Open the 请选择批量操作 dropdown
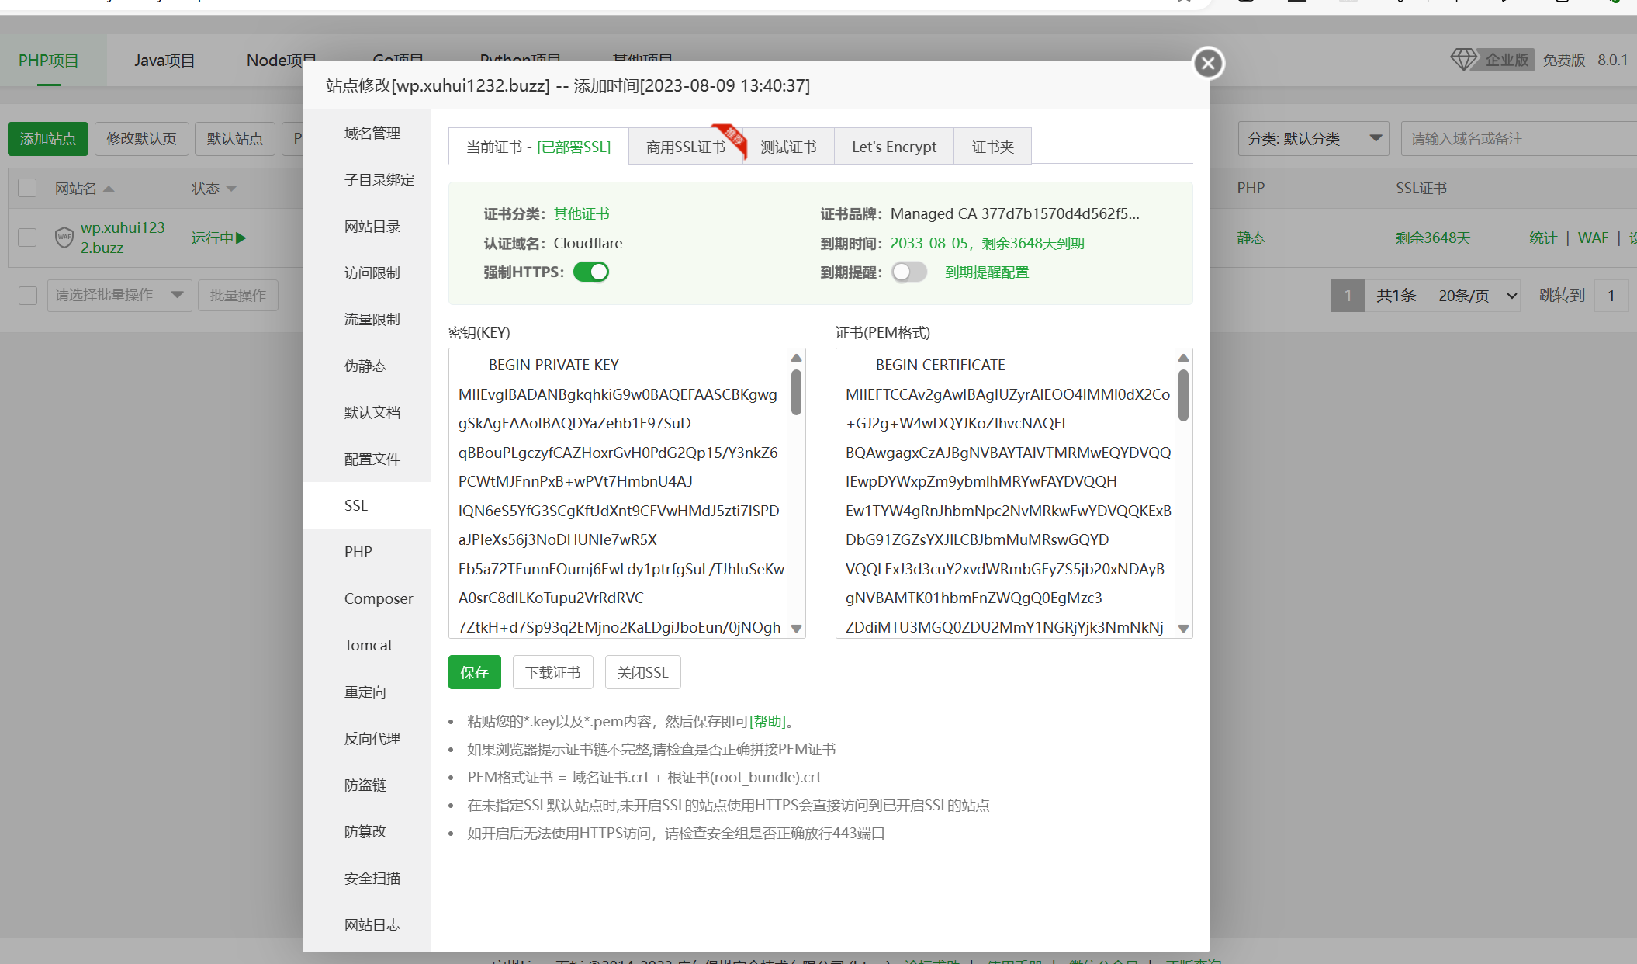 pos(119,295)
